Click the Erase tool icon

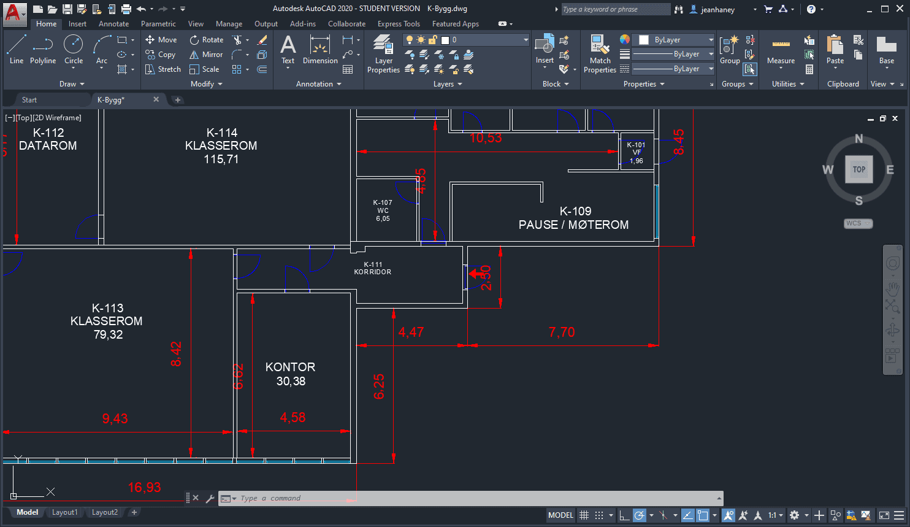[262, 40]
